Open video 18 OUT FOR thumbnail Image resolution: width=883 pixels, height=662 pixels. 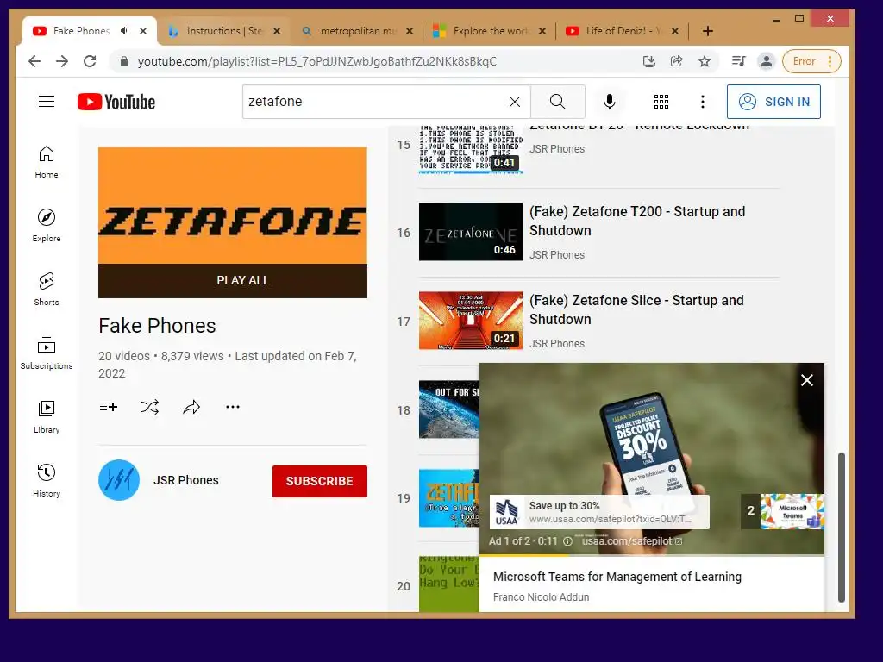[449, 409]
